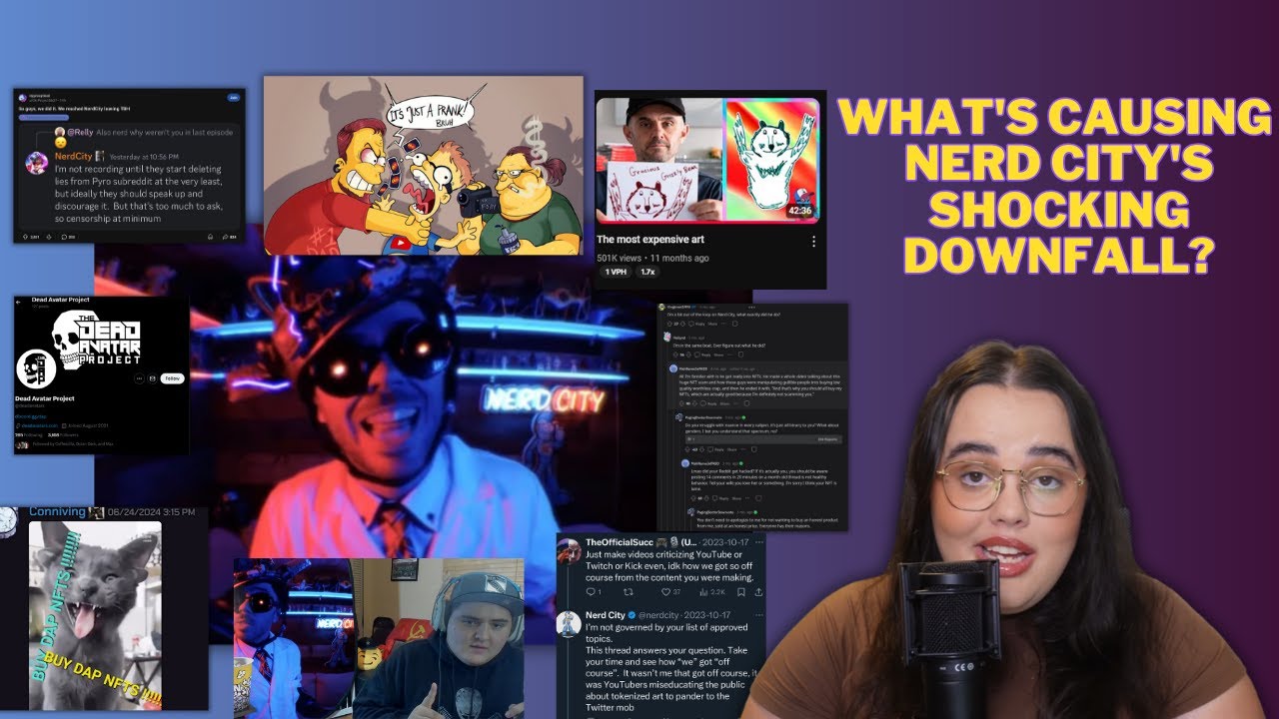Screen dimensions: 1279x719
Task: Click the NerdCity avatar in the Discord message
Action: click(36, 163)
